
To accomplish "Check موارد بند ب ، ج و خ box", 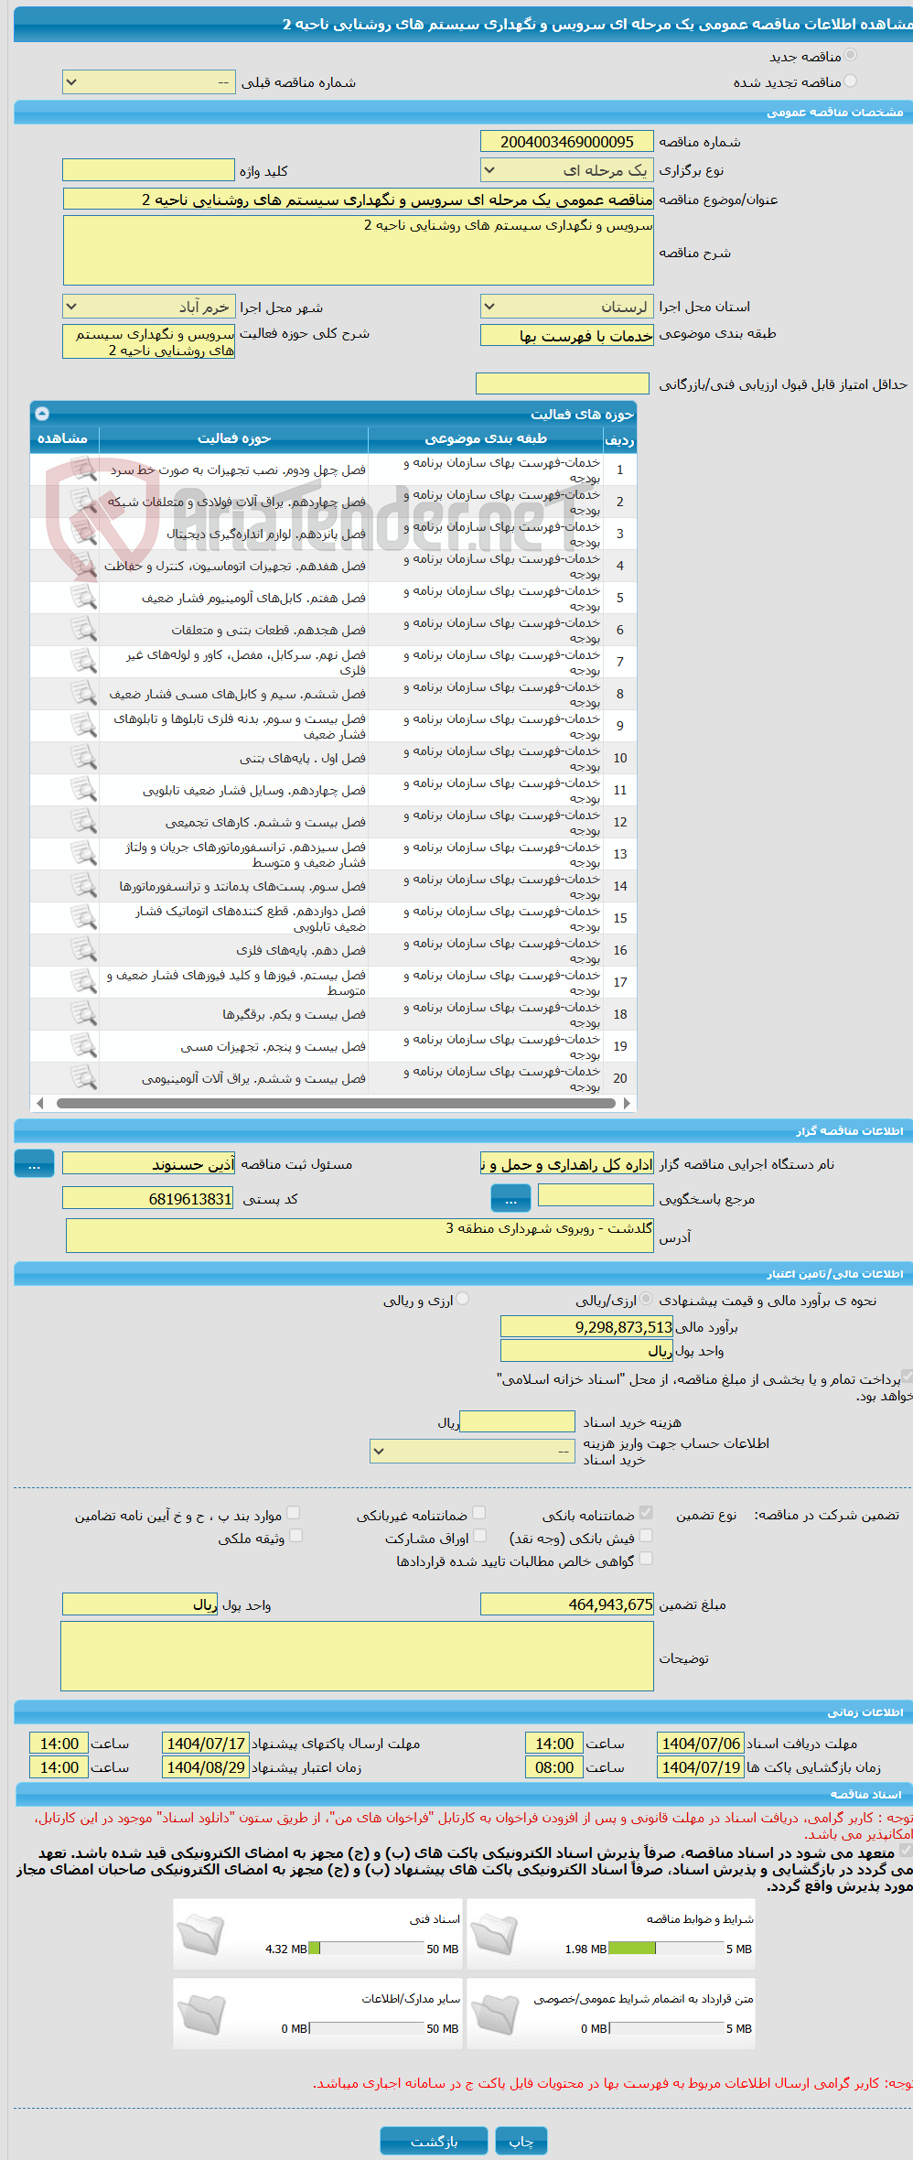I will [x=294, y=1513].
